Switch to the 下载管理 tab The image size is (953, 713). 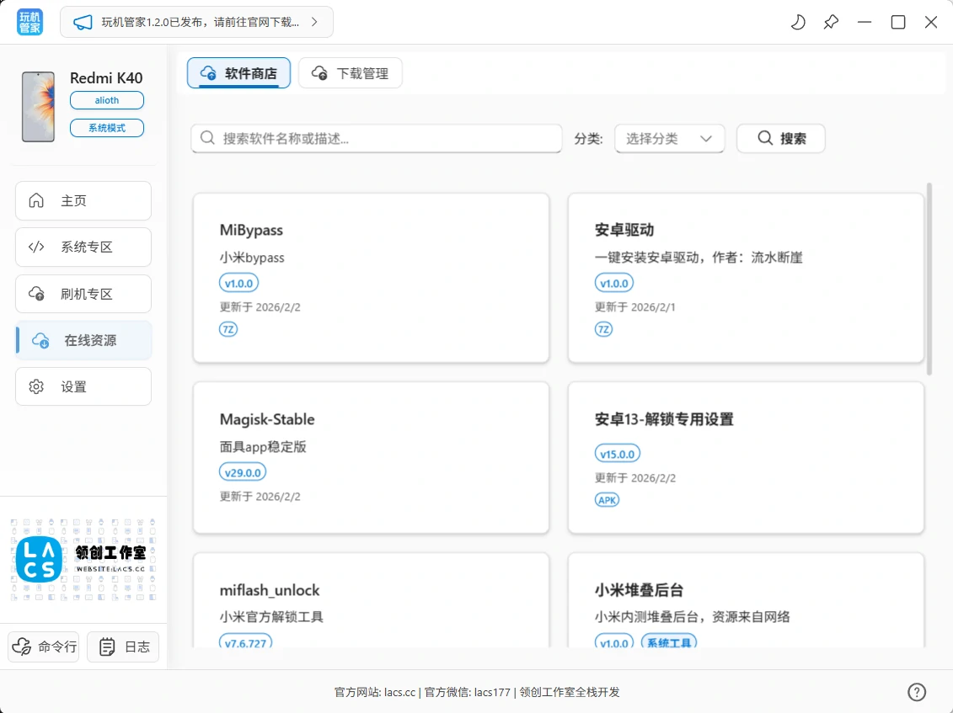pos(351,73)
